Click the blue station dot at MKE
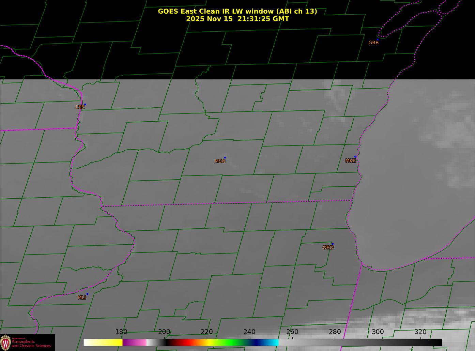The width and height of the screenshot is (475, 351). tap(355, 157)
